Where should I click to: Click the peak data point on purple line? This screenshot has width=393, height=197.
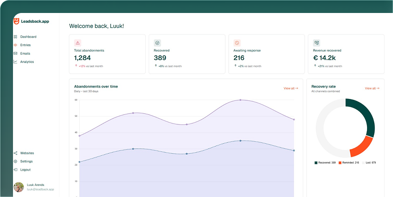coord(241,100)
